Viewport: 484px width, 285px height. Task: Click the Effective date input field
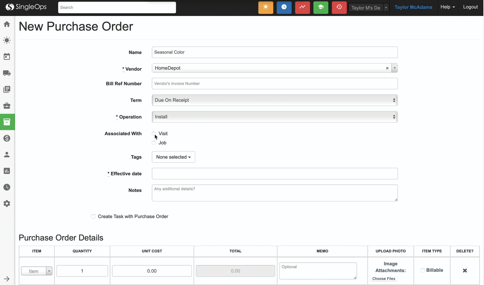point(274,174)
